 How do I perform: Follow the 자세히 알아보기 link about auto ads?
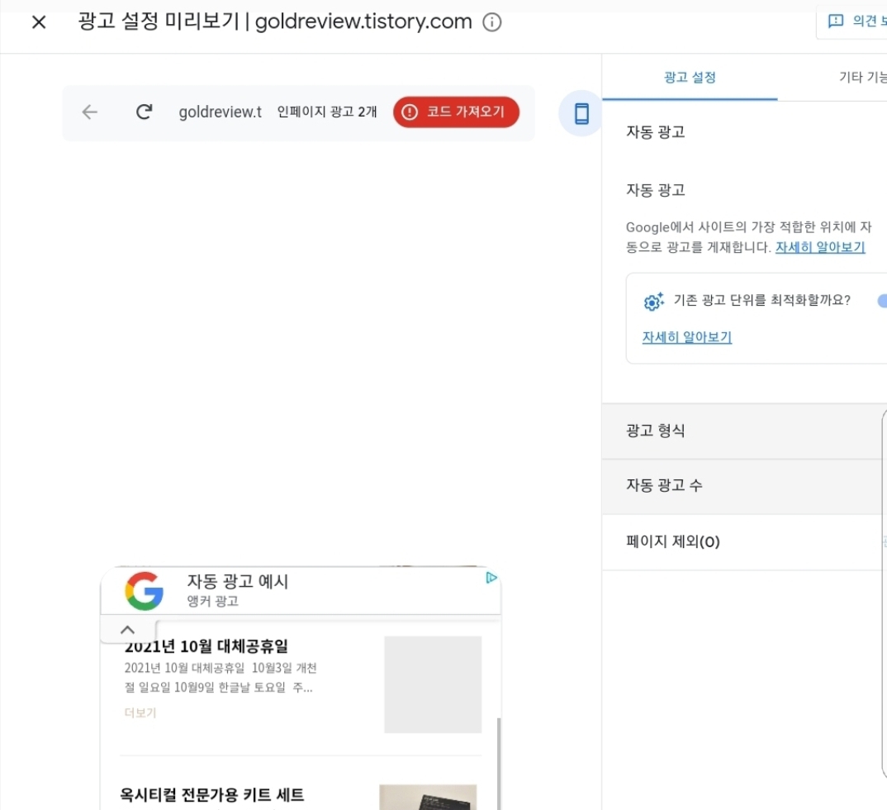[x=819, y=247]
